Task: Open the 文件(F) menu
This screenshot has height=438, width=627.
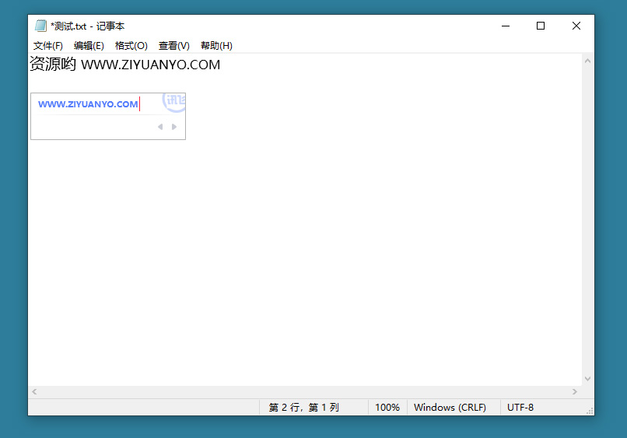Action: pyautogui.click(x=48, y=46)
